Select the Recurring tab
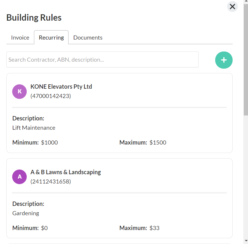Viewport: 248px width, 244px height. (51, 38)
